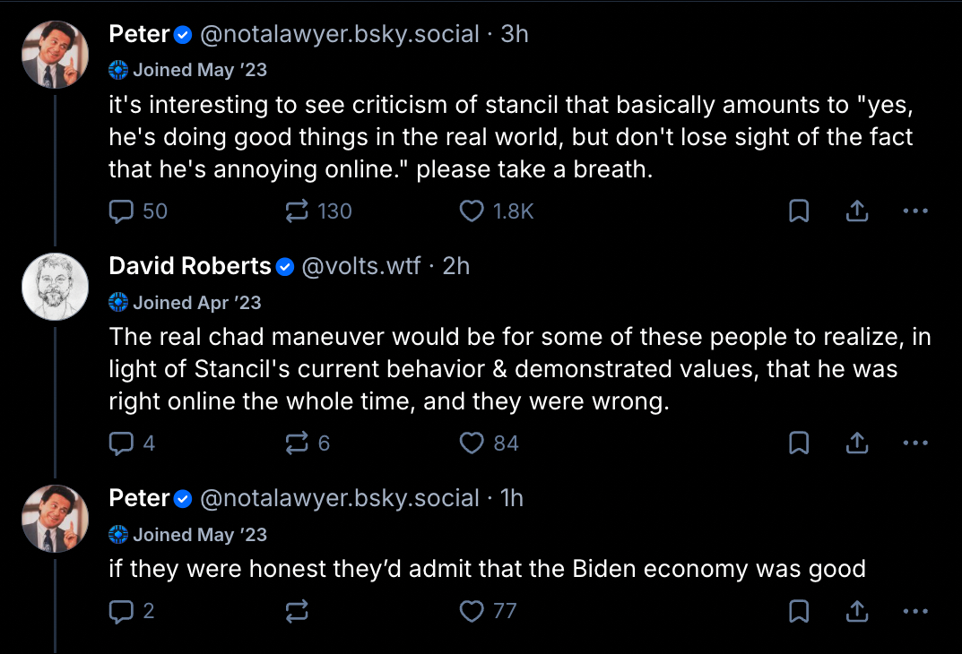Bookmark David Roberts' post

click(798, 443)
